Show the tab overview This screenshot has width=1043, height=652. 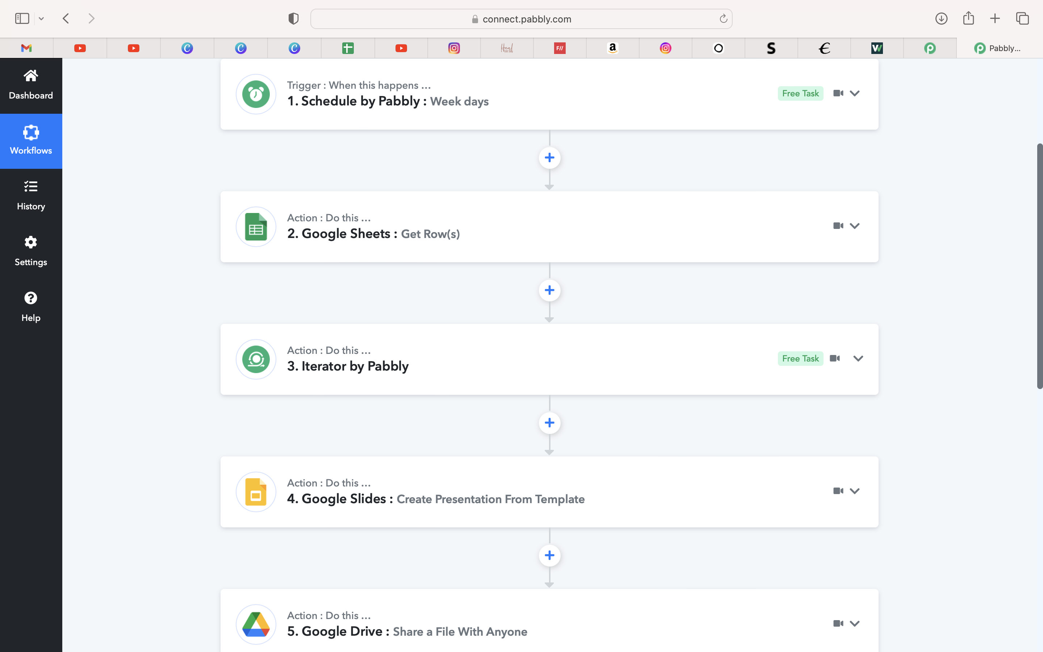coord(1022,18)
